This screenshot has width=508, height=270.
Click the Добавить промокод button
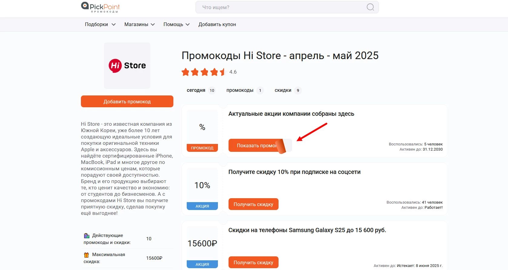pos(127,102)
